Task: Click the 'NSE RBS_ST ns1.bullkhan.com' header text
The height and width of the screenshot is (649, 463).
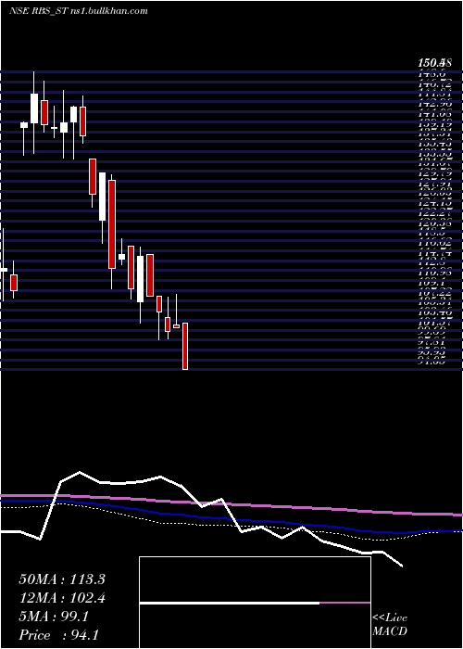Action: [78, 11]
